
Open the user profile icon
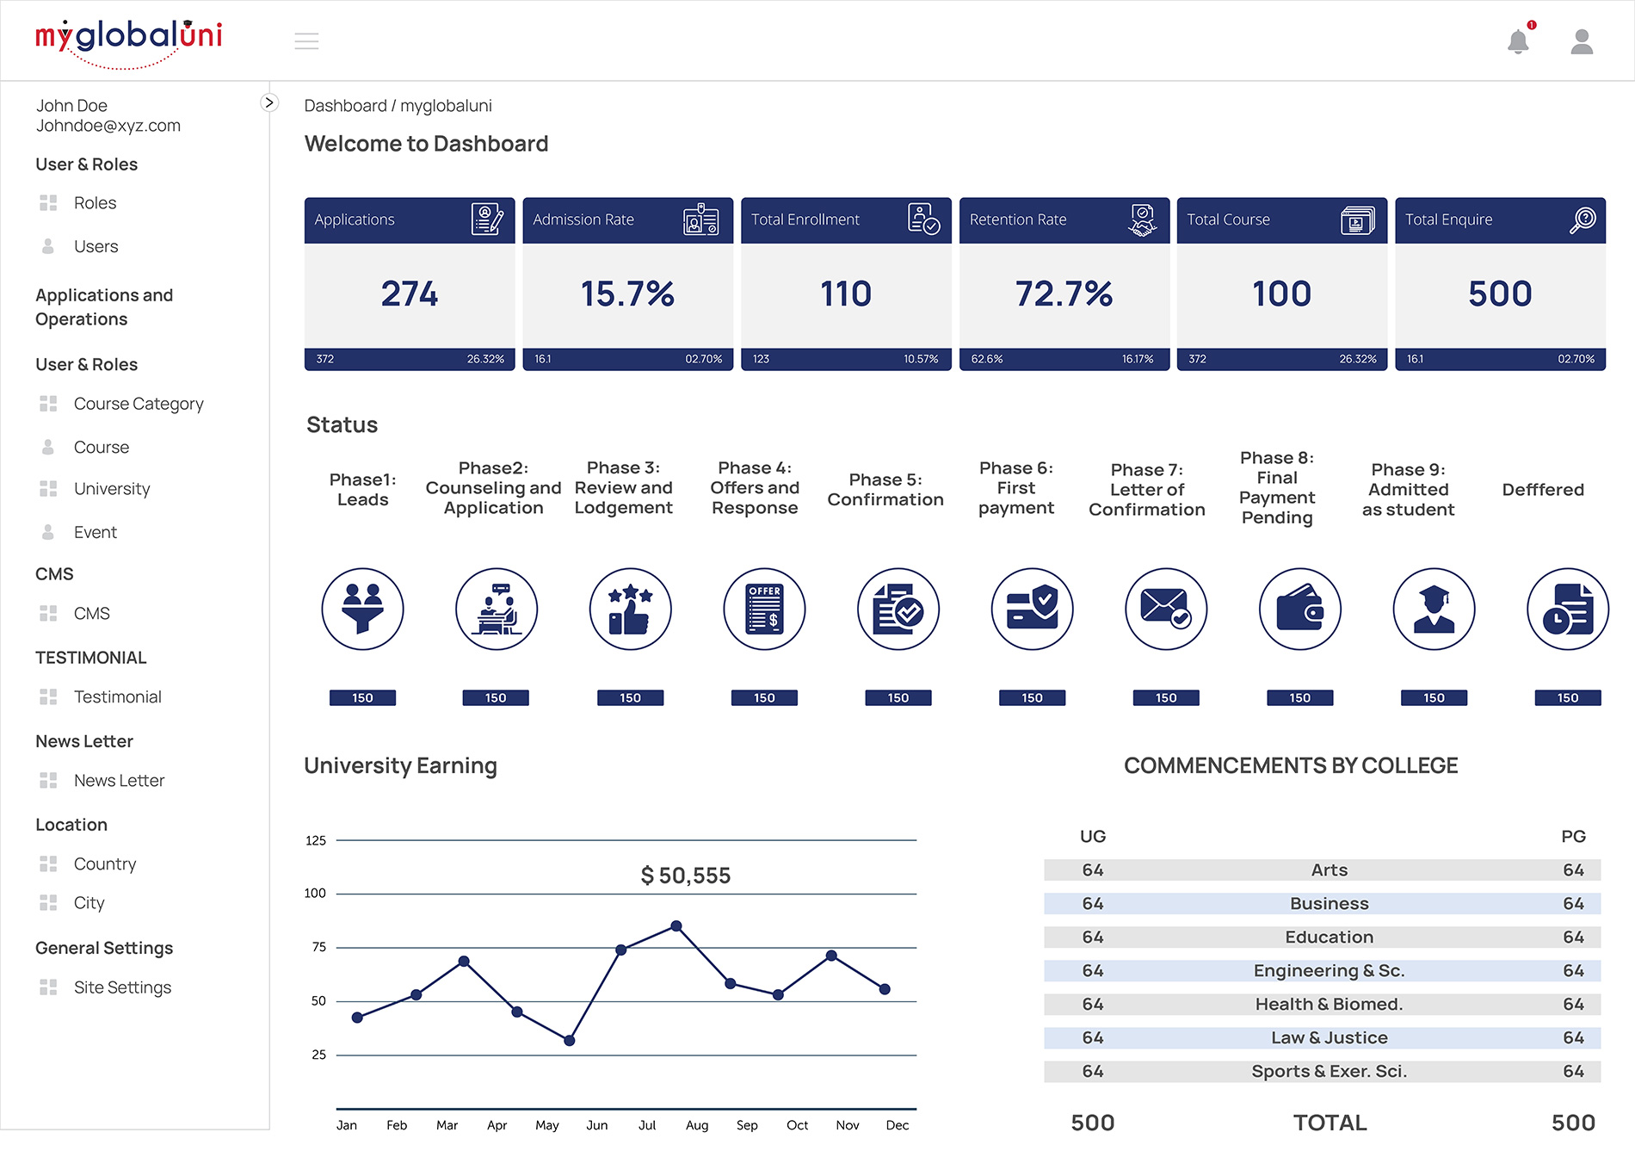point(1582,41)
